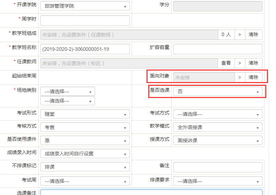
Task: Expand the 是否选课 dropdown
Action: (x=218, y=91)
